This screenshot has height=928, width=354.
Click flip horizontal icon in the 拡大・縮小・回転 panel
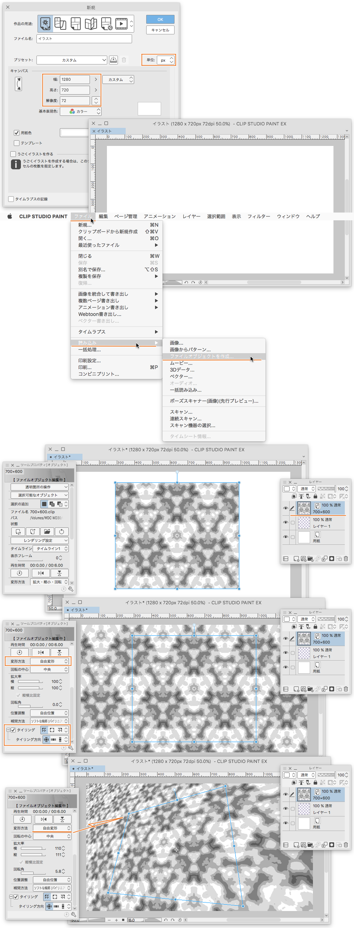[x=41, y=573]
